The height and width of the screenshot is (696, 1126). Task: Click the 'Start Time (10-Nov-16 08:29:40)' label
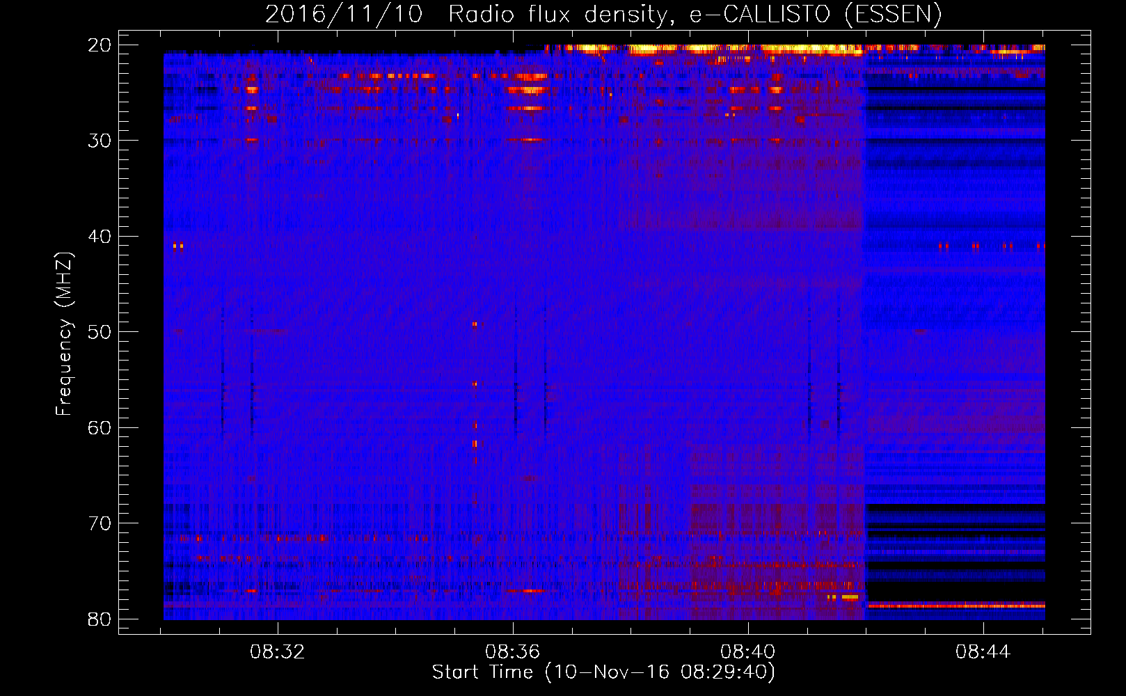603,672
